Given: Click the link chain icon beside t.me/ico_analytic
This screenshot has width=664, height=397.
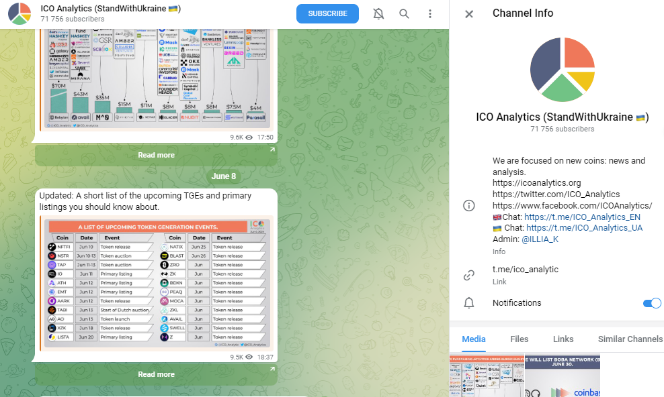Looking at the screenshot, I should [469, 274].
